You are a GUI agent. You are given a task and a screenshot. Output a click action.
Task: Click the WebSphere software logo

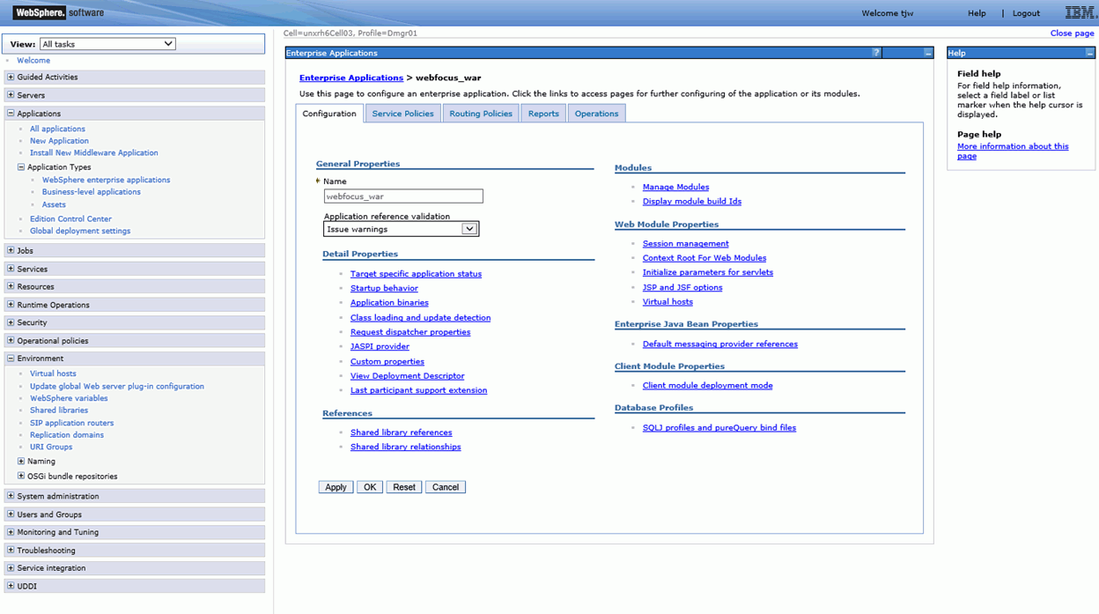(x=58, y=12)
